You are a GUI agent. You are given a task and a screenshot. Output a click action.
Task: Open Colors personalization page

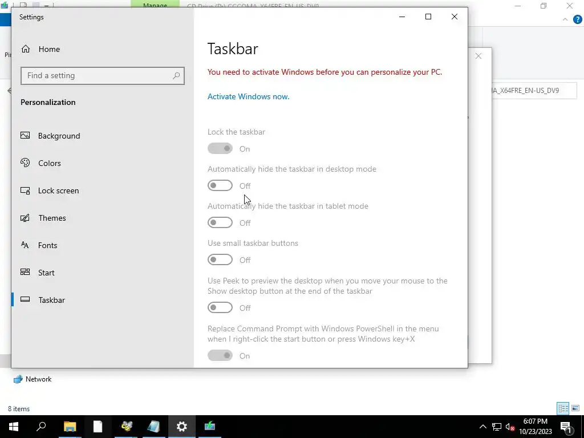coord(49,163)
